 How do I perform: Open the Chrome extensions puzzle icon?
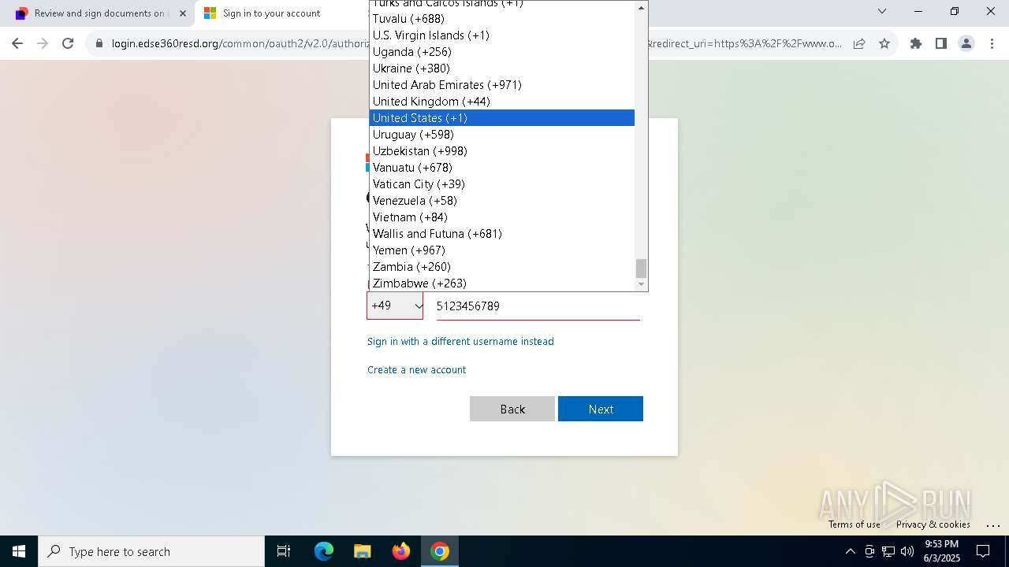pyautogui.click(x=916, y=44)
